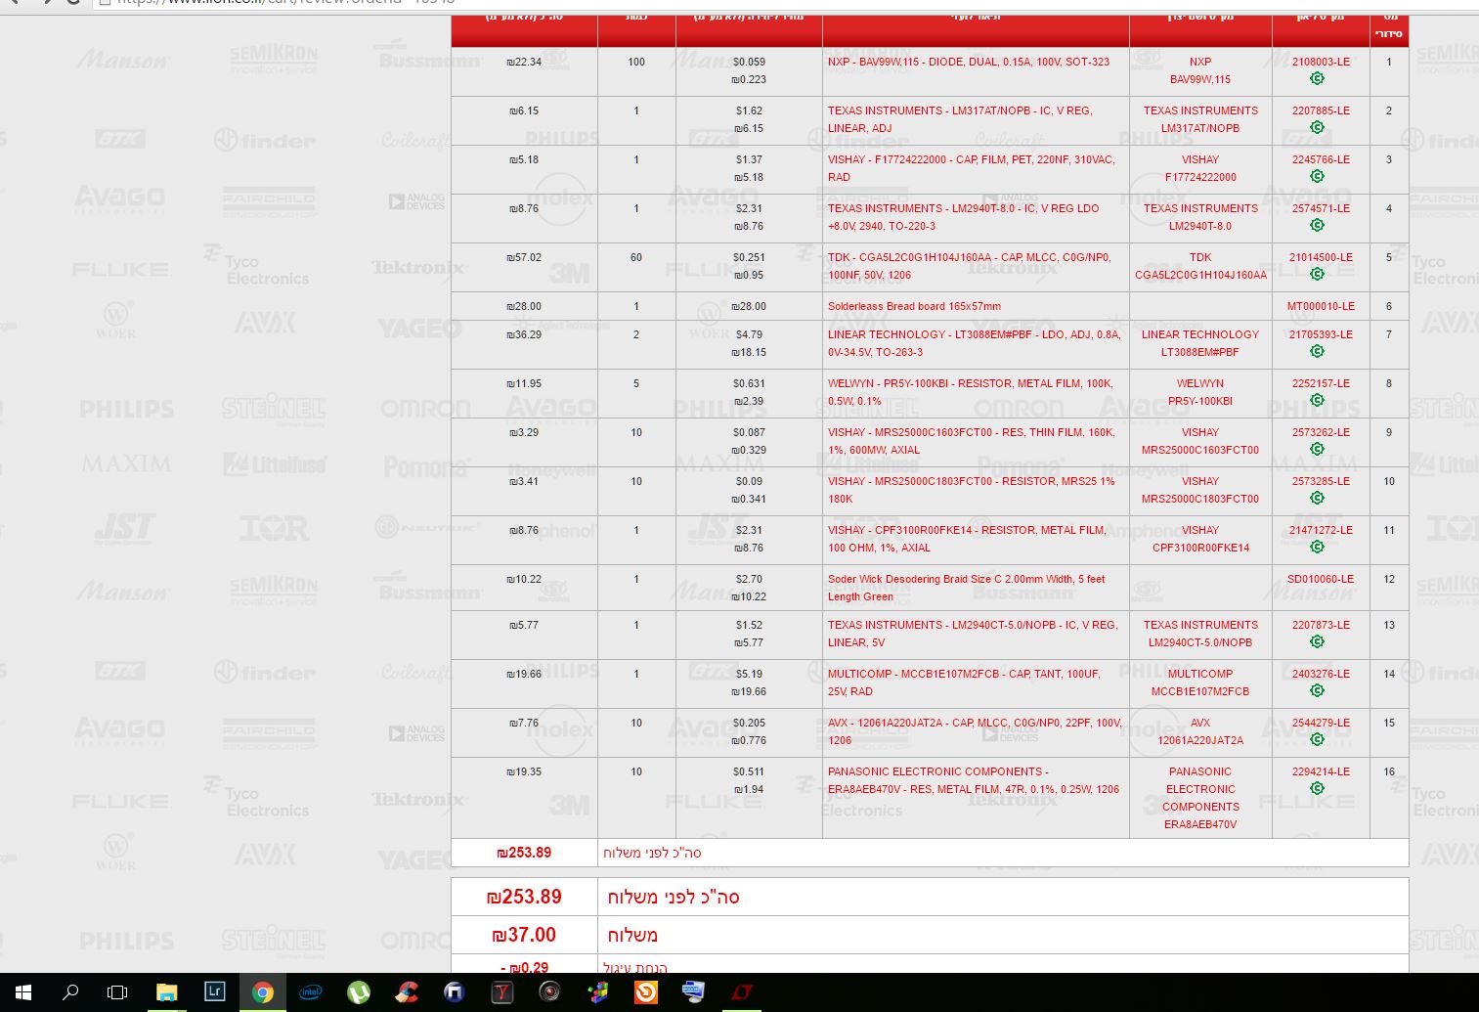1479x1012 pixels.
Task: Click the green icon under part 2294214-LE
Action: (x=1317, y=788)
